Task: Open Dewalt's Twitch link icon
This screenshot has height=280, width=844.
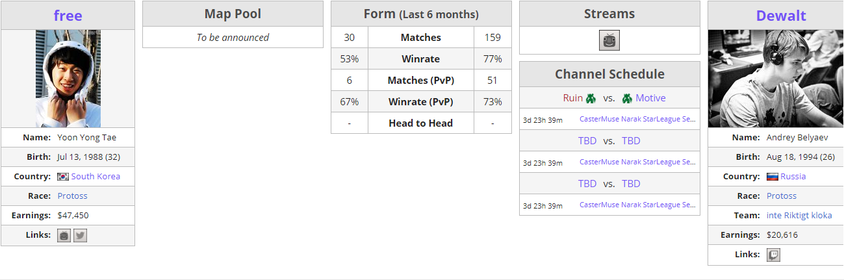Action: [x=773, y=255]
